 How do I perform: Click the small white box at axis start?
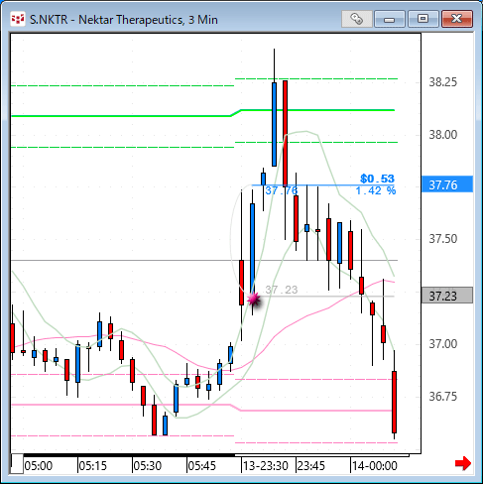(x=17, y=463)
